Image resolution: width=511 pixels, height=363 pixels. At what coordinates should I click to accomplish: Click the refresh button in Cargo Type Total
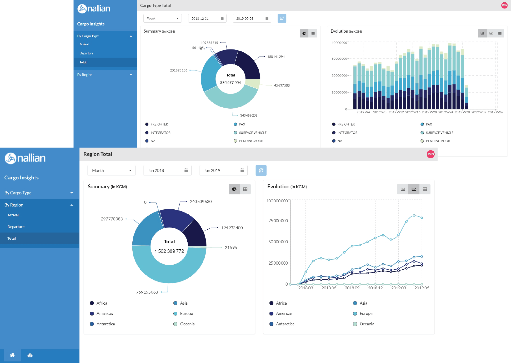click(x=282, y=18)
